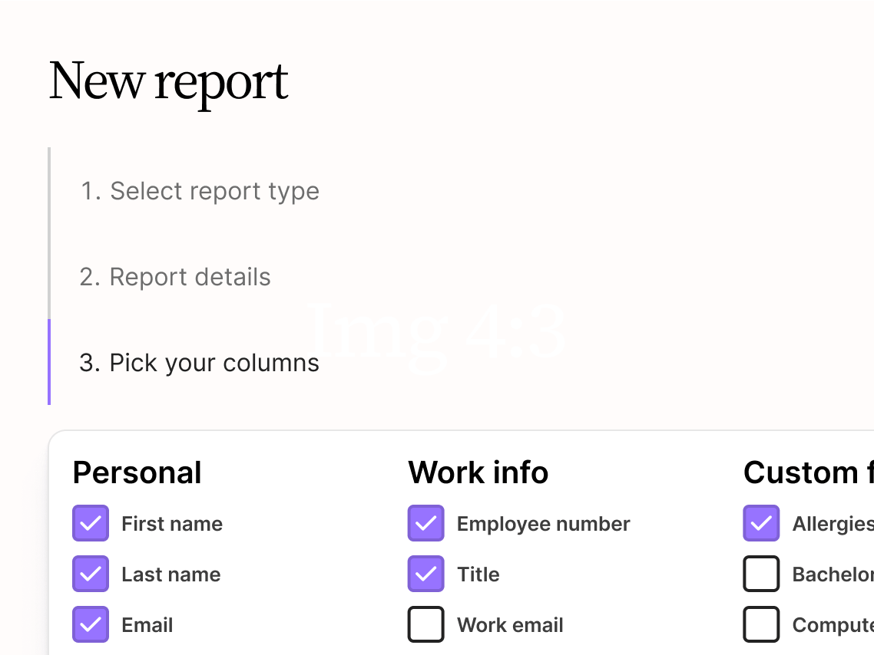Uncheck the Allergies custom field checkbox
This screenshot has height=655, width=874.
[761, 524]
